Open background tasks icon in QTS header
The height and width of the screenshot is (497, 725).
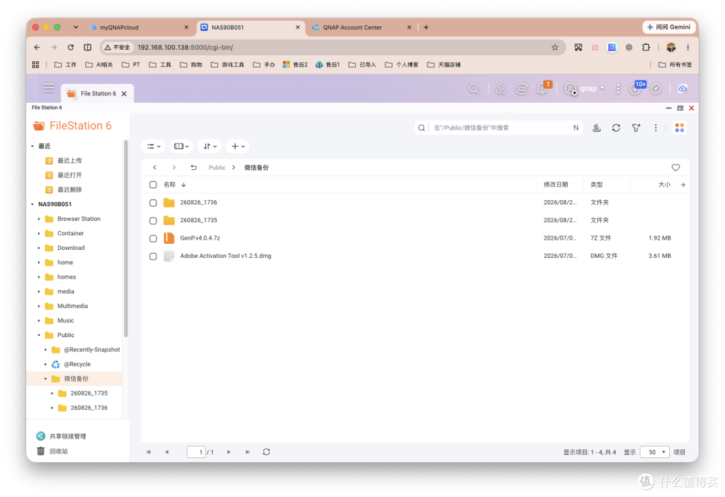501,89
